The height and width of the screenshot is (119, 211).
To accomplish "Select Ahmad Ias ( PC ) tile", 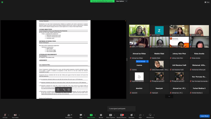I will tap(179, 89).
